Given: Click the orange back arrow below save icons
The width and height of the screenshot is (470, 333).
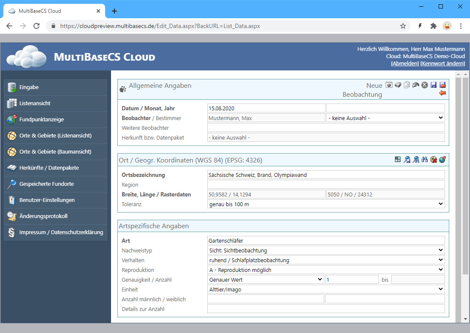Looking at the screenshot, I should 442,93.
